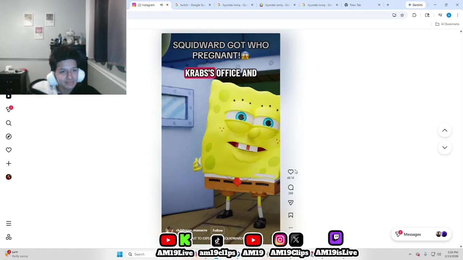Mute audio on the Instagram tab
The height and width of the screenshot is (260, 463).
pyautogui.click(x=161, y=5)
